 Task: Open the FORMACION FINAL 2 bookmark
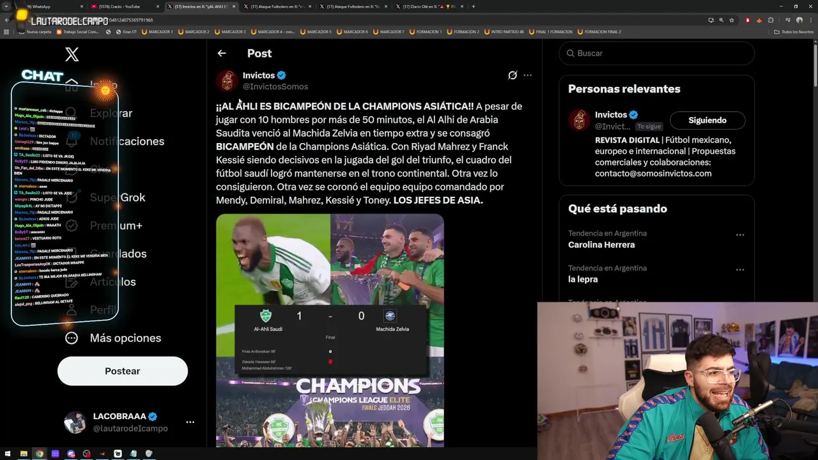click(x=599, y=31)
